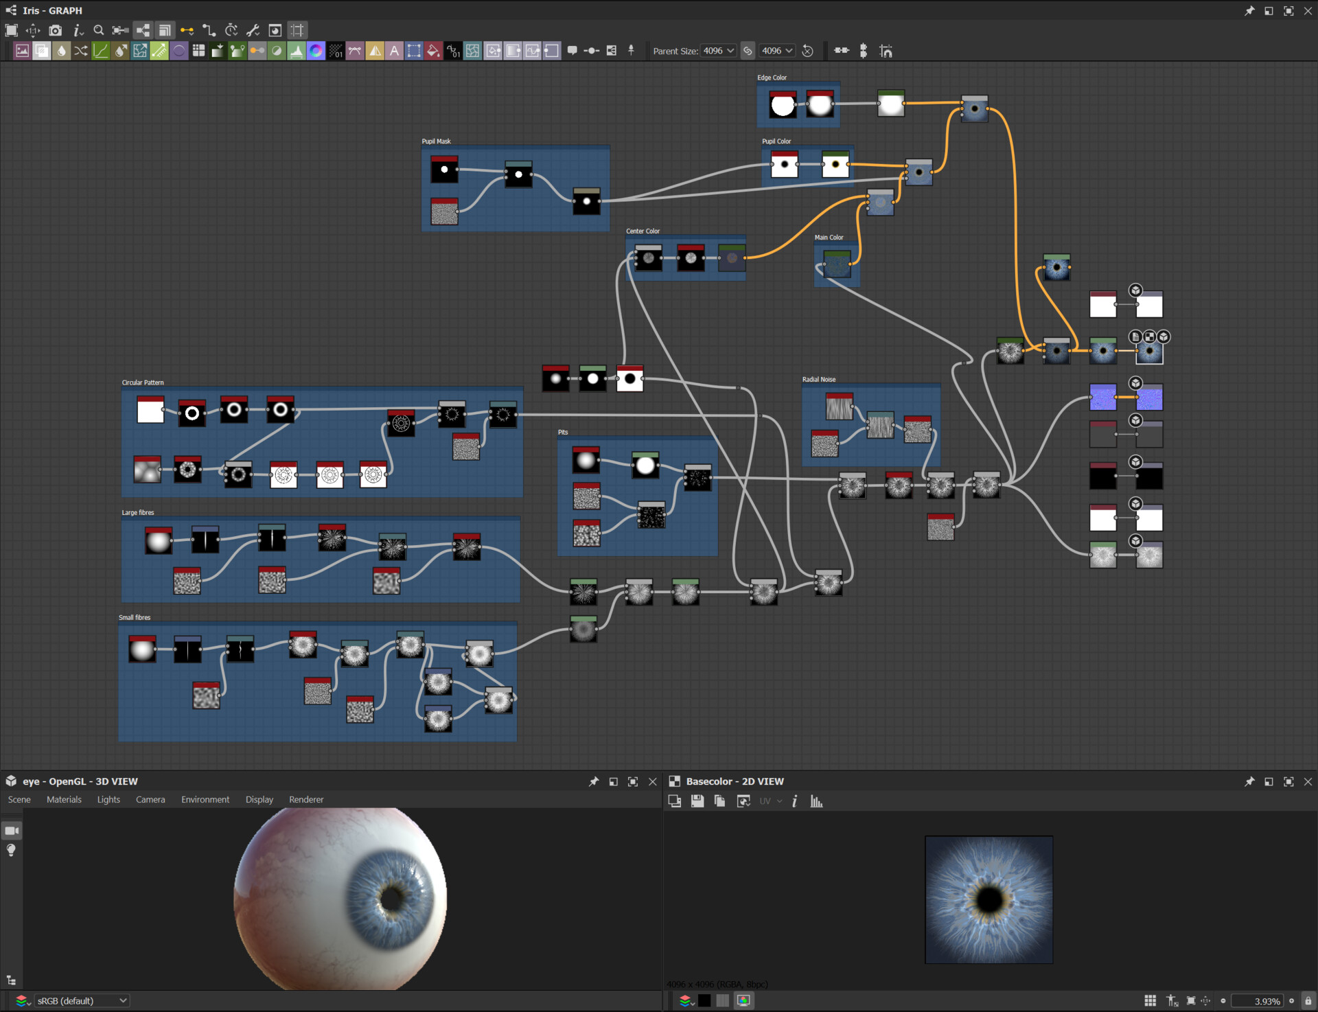
Task: Open the UV display dropdown in 2D view
Action: pyautogui.click(x=770, y=801)
